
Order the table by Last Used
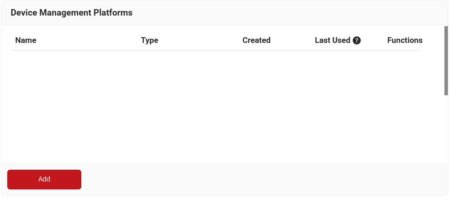tap(332, 40)
